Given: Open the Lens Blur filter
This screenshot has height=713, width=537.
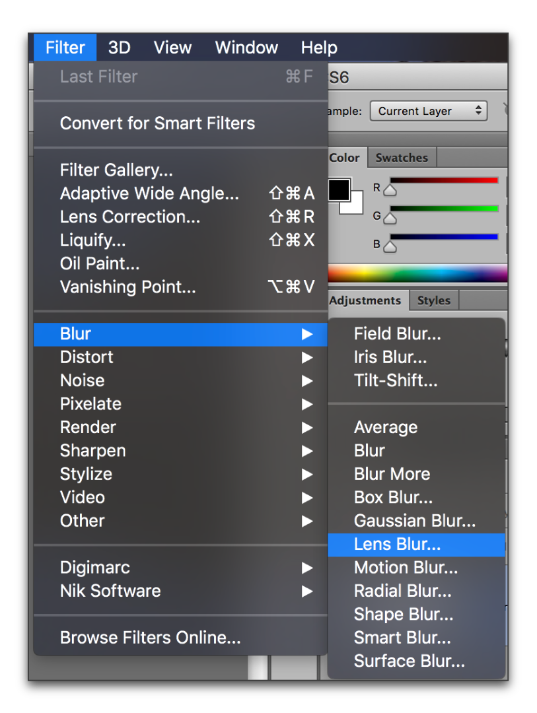Looking at the screenshot, I should click(x=397, y=544).
